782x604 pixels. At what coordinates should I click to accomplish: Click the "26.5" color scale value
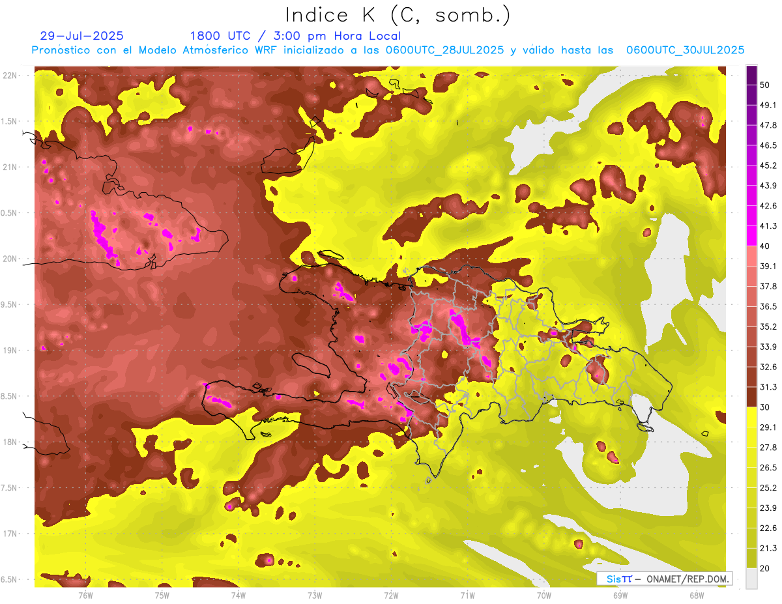coord(768,468)
